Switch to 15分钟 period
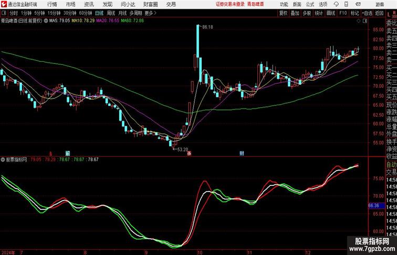 (54, 13)
